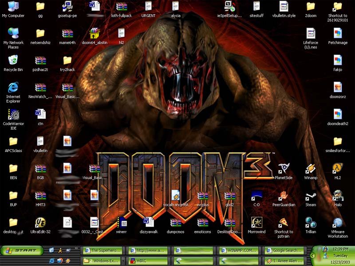Open the Trillian messenger shortcut
Image resolution: width=355 pixels, height=266 pixels.
(311, 225)
